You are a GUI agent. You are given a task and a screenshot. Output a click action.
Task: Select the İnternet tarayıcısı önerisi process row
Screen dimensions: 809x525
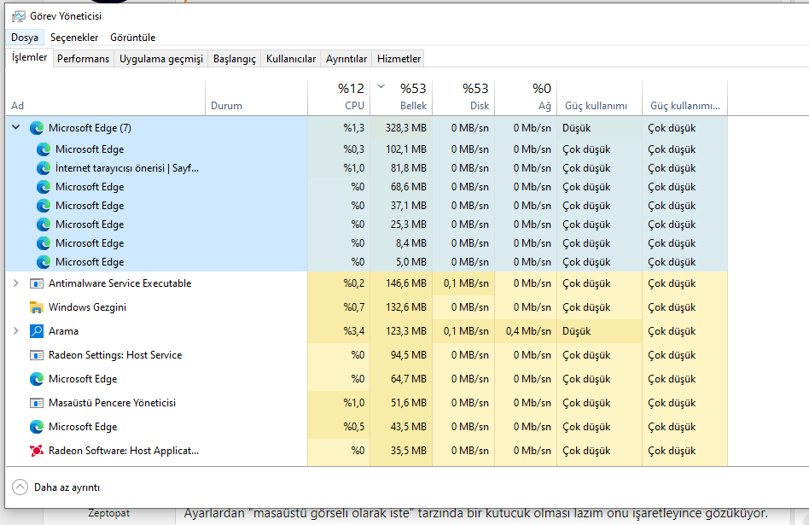click(126, 168)
